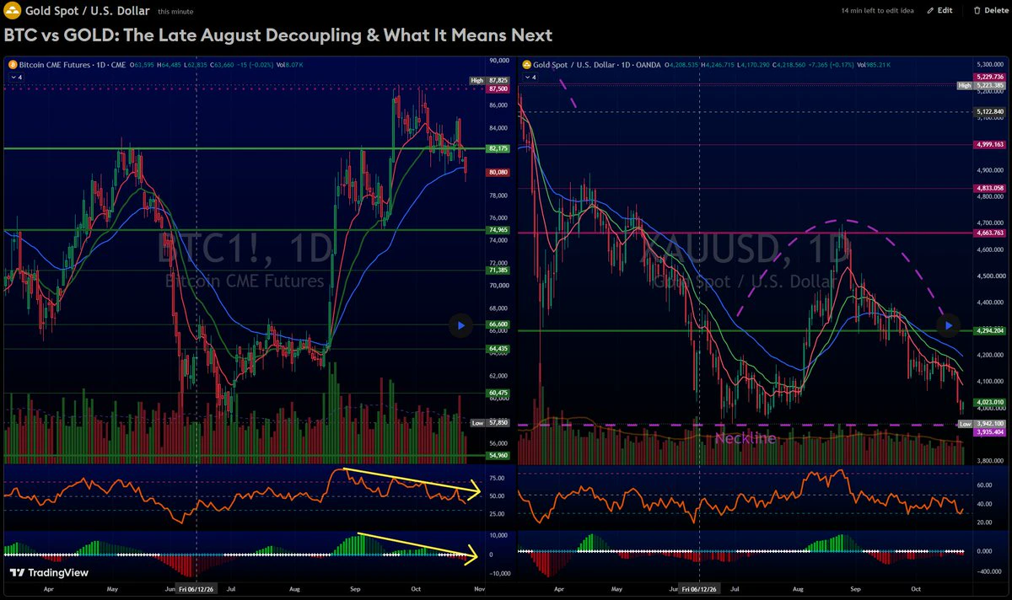The image size is (1012, 600).
Task: Click the gold symbol logo beside the page heading
Action: [x=13, y=11]
